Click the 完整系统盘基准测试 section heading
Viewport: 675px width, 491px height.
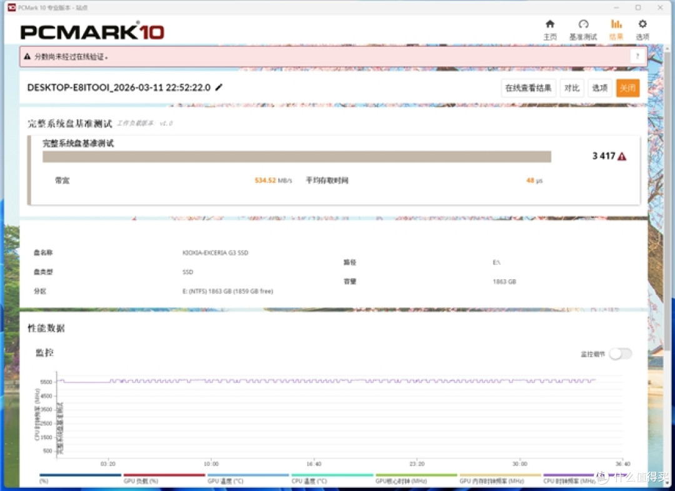tap(70, 124)
